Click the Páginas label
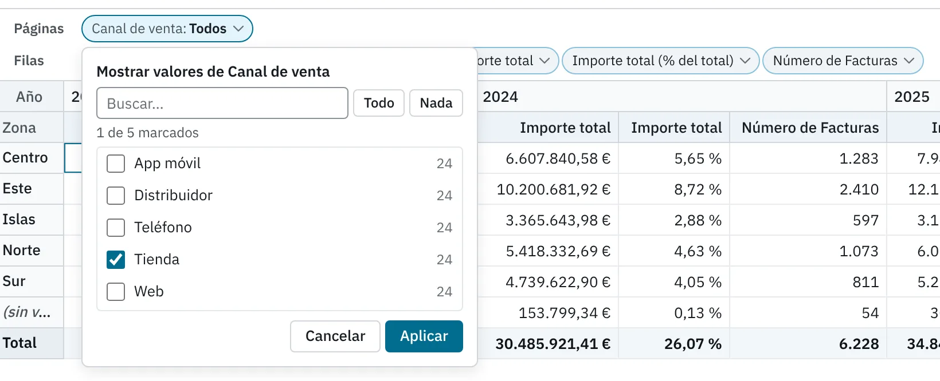Viewport: 940px width, 381px height. point(39,29)
